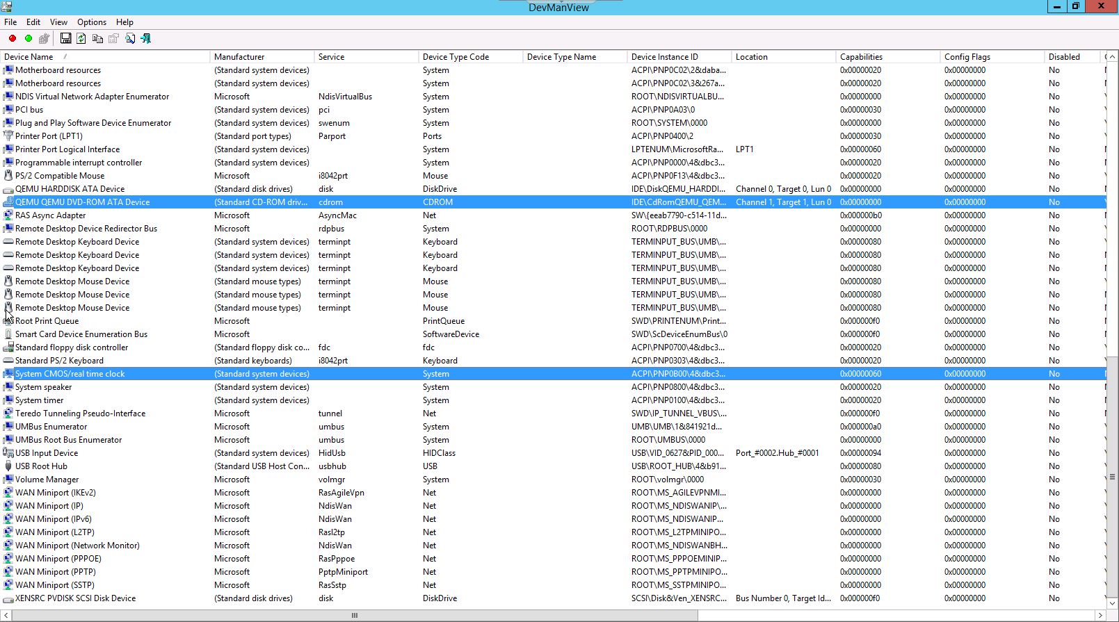Select the Remote Desktop Device Redirector Bus row
Viewport: 1119px width, 622px height.
pyautogui.click(x=554, y=229)
